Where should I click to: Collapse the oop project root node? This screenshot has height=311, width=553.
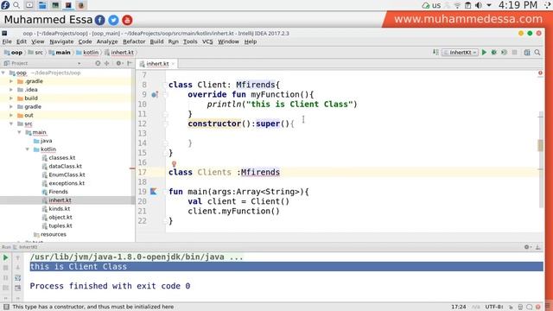[x=3, y=73]
